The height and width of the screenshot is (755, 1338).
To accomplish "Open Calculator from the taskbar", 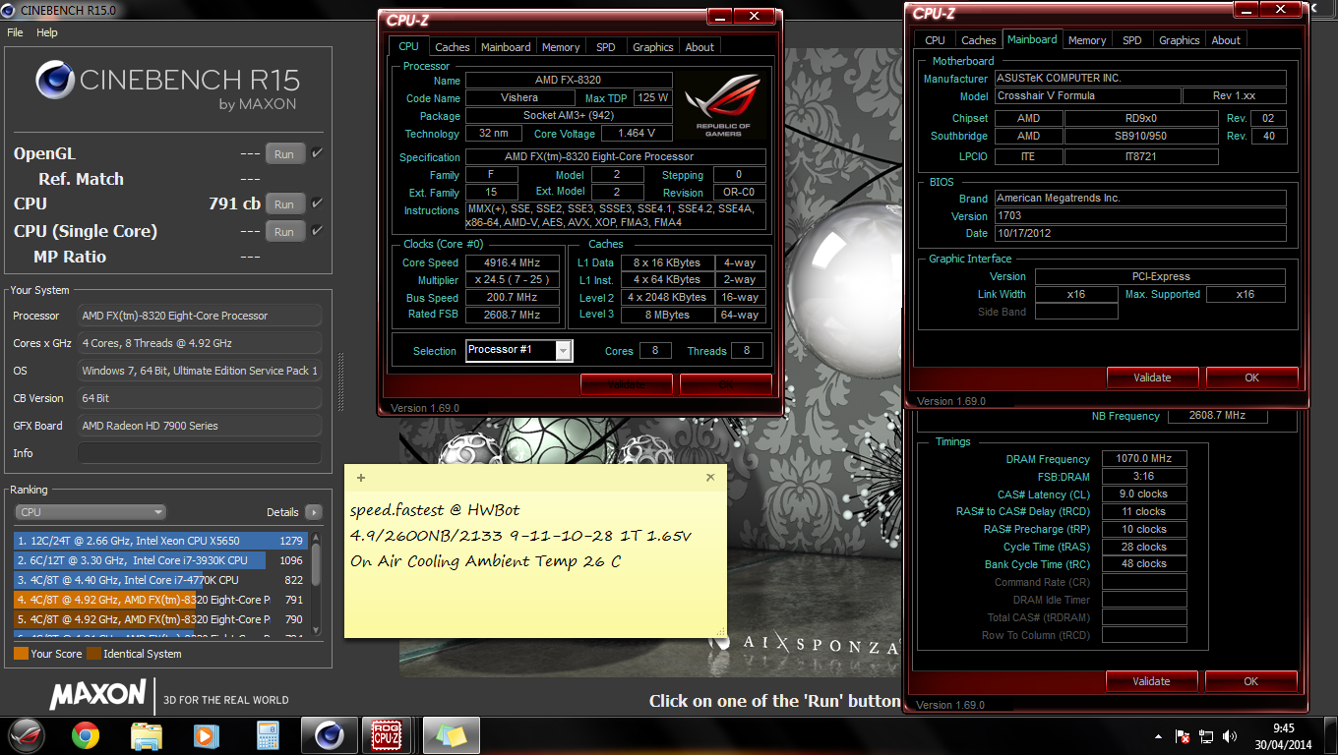I will pos(268,734).
